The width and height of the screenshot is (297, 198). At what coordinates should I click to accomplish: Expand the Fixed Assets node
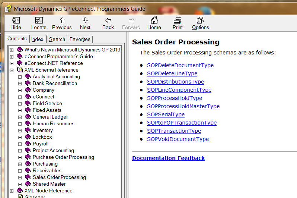click(x=20, y=110)
